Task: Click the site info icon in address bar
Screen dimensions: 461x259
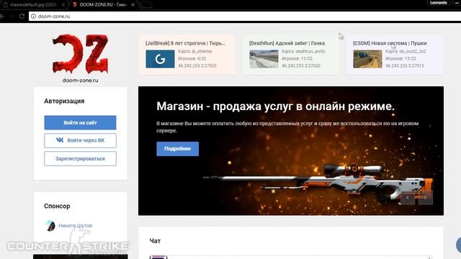Action: coord(34,16)
